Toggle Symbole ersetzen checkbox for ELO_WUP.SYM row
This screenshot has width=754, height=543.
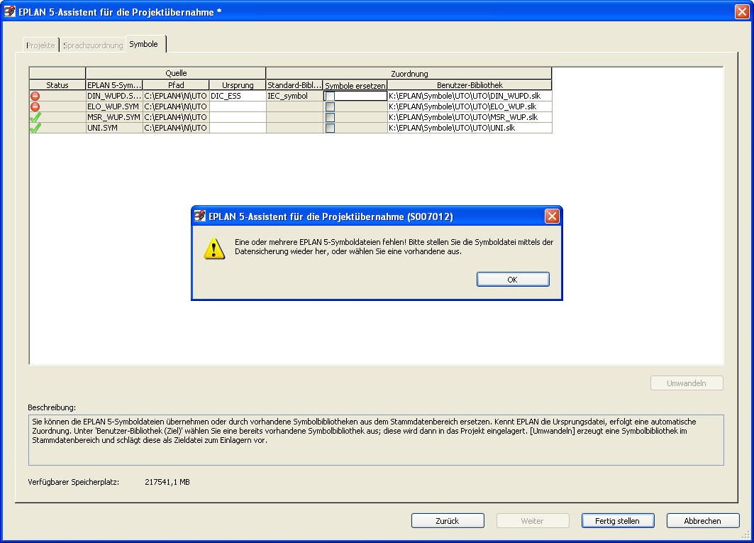coord(330,107)
